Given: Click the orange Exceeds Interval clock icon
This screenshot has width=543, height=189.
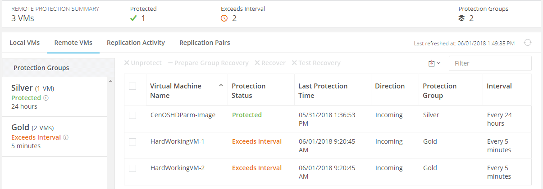Looking at the screenshot, I should [x=224, y=18].
